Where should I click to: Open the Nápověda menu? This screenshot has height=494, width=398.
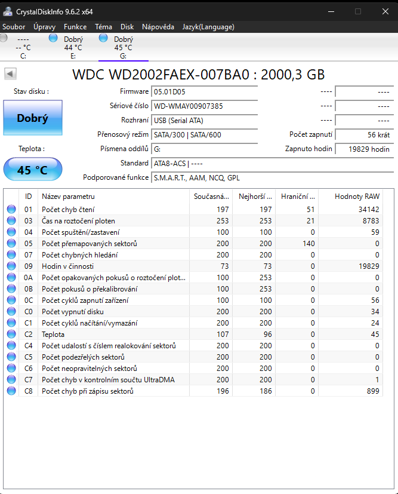158,27
